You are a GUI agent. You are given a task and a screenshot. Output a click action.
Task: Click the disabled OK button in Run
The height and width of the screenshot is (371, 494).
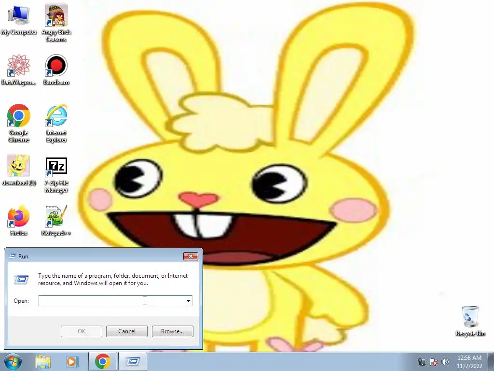81,331
